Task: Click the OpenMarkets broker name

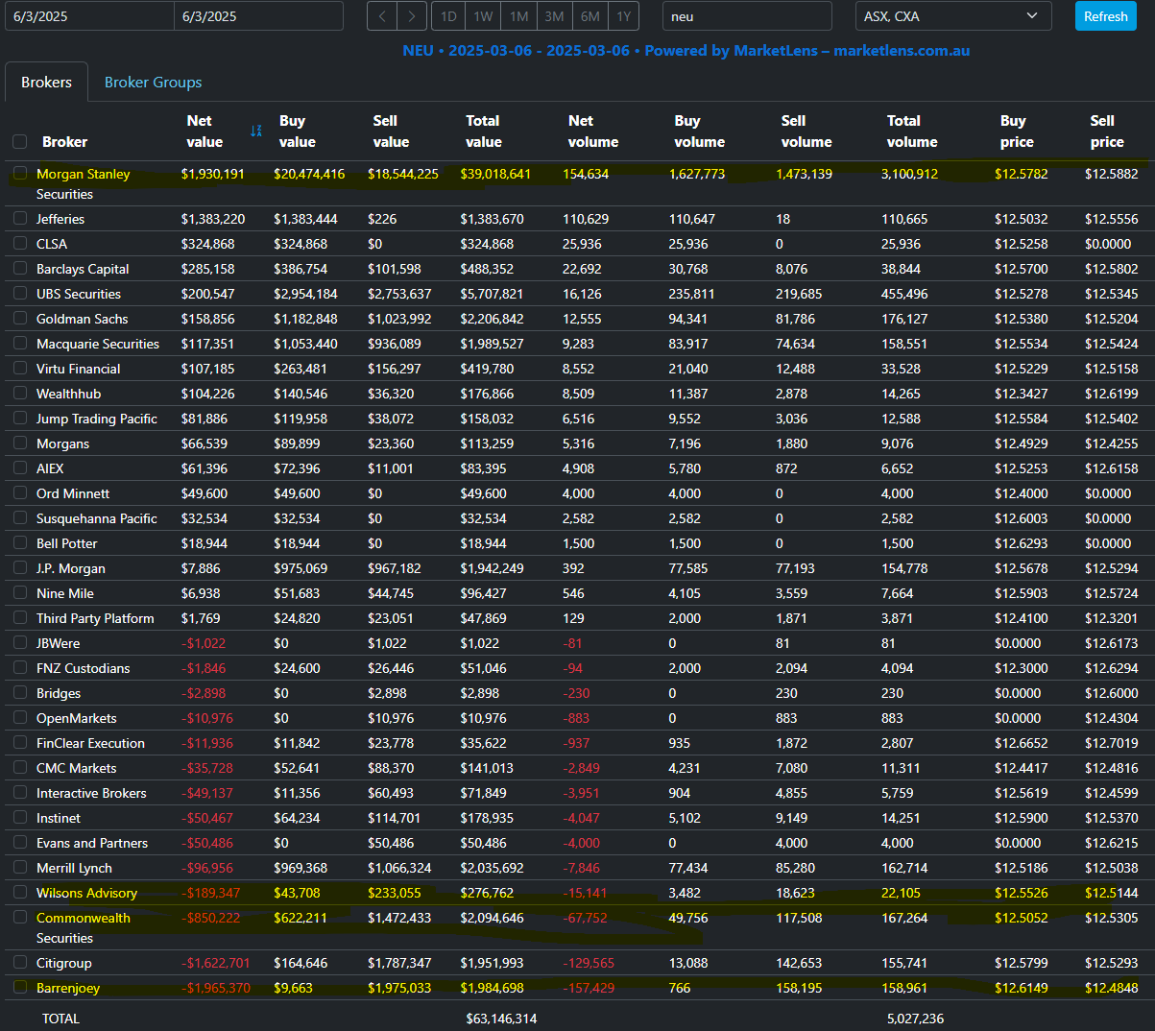Action: (x=77, y=718)
